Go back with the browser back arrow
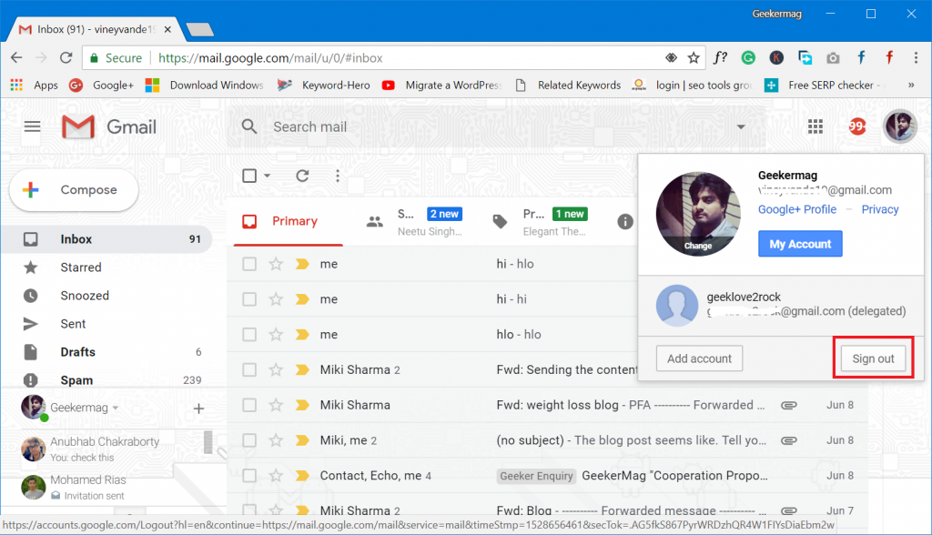932x535 pixels. (x=16, y=57)
